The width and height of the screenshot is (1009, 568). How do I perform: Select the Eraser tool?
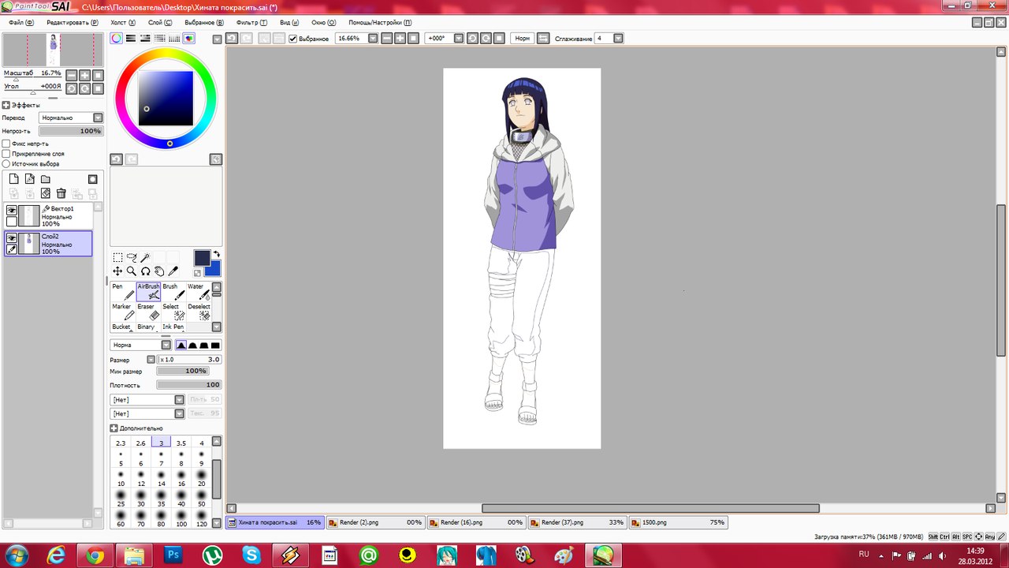click(x=147, y=312)
